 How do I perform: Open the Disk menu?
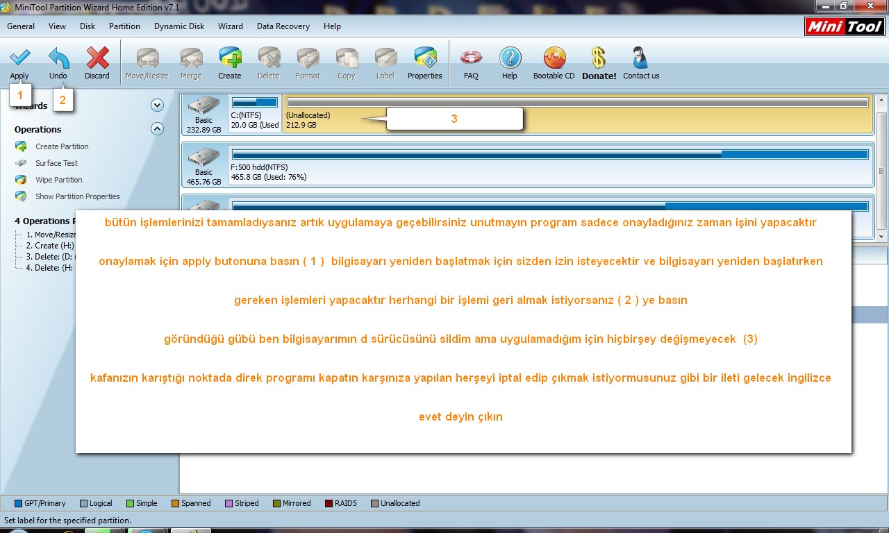pos(88,26)
